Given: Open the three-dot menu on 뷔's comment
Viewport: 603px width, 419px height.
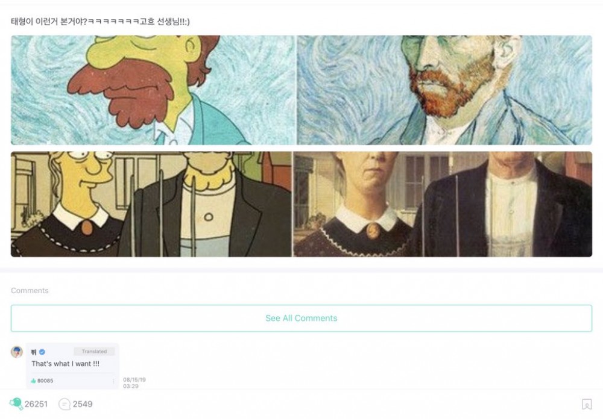Looking at the screenshot, I should (x=113, y=381).
